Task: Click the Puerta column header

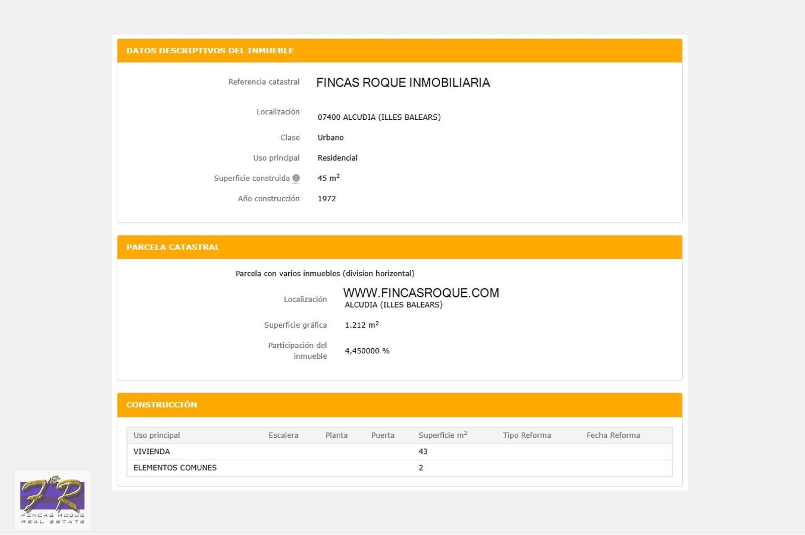Action: pos(382,435)
